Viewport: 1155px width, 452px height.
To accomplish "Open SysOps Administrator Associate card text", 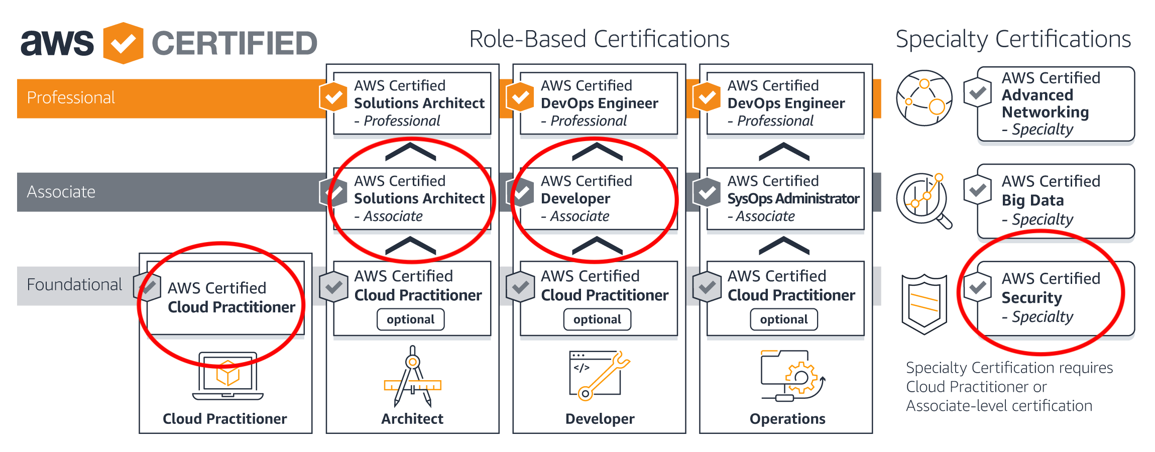I will 793,198.
